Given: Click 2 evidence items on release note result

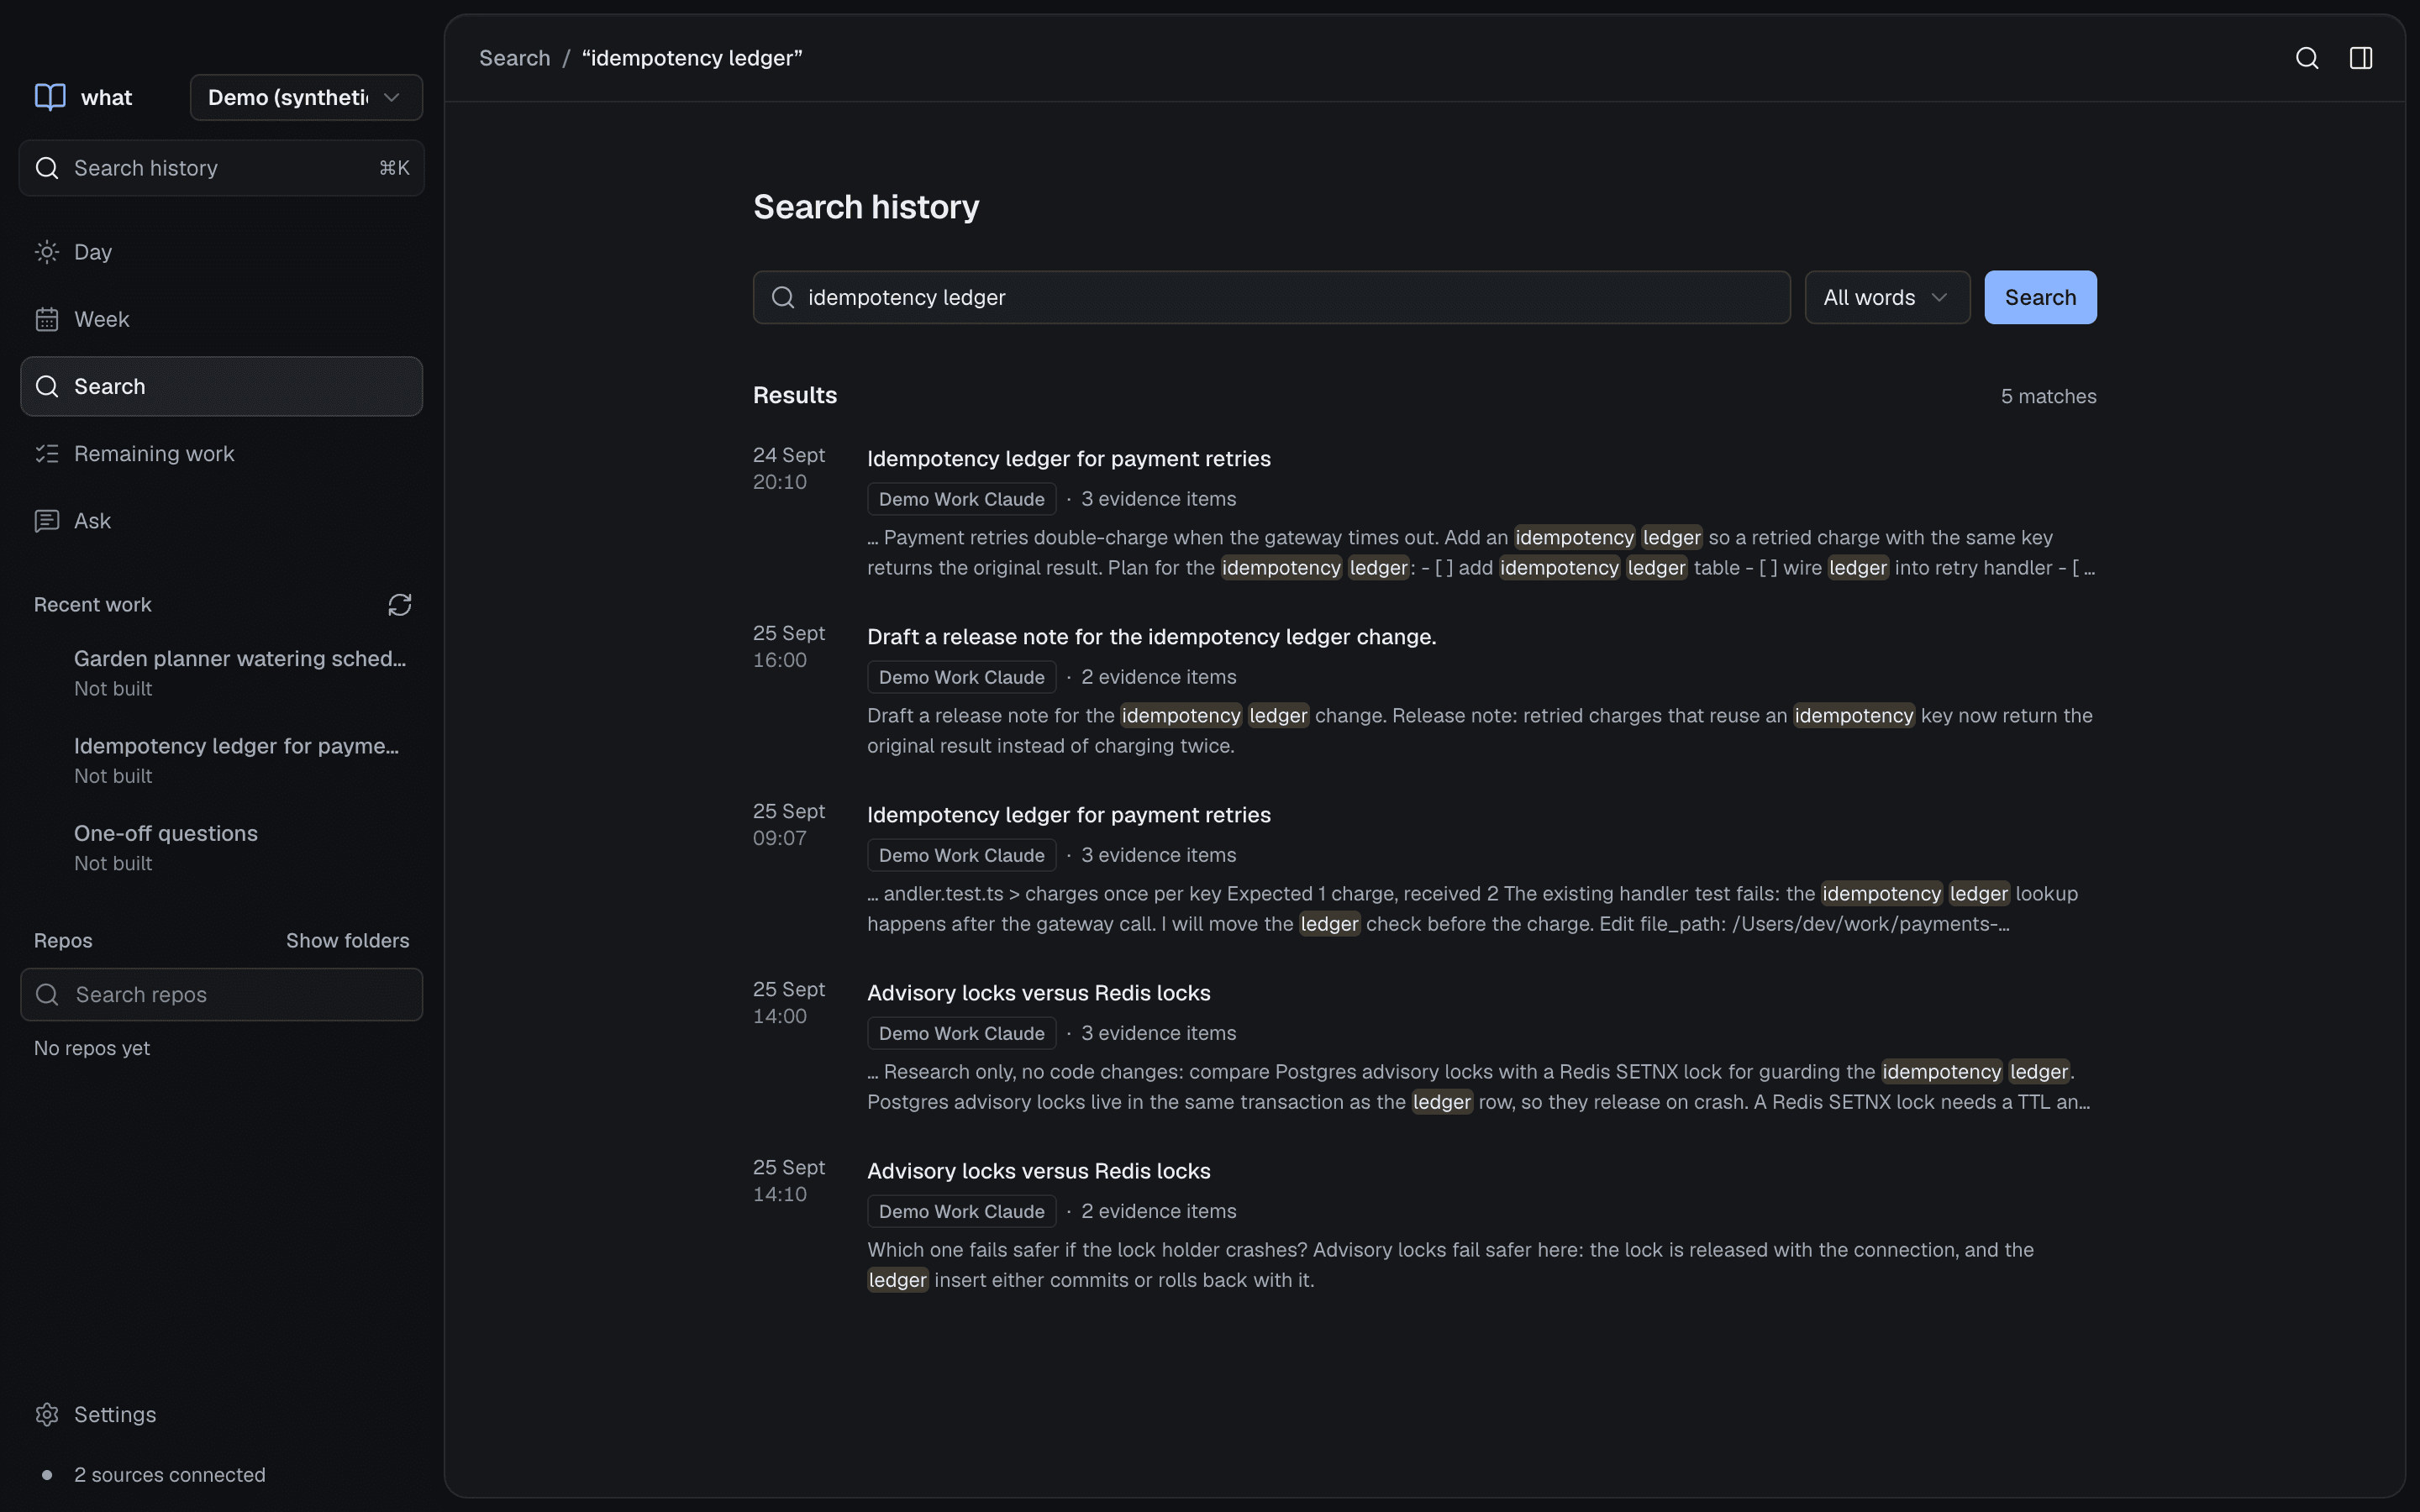Looking at the screenshot, I should (1158, 677).
